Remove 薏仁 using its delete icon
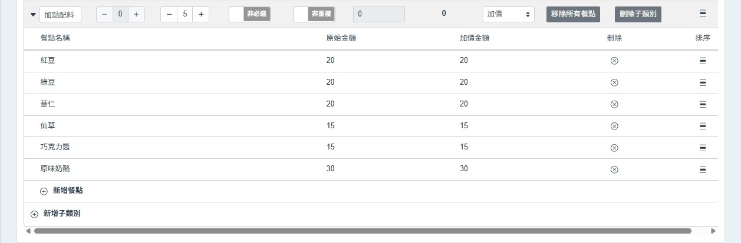The height and width of the screenshot is (243, 741). [614, 104]
